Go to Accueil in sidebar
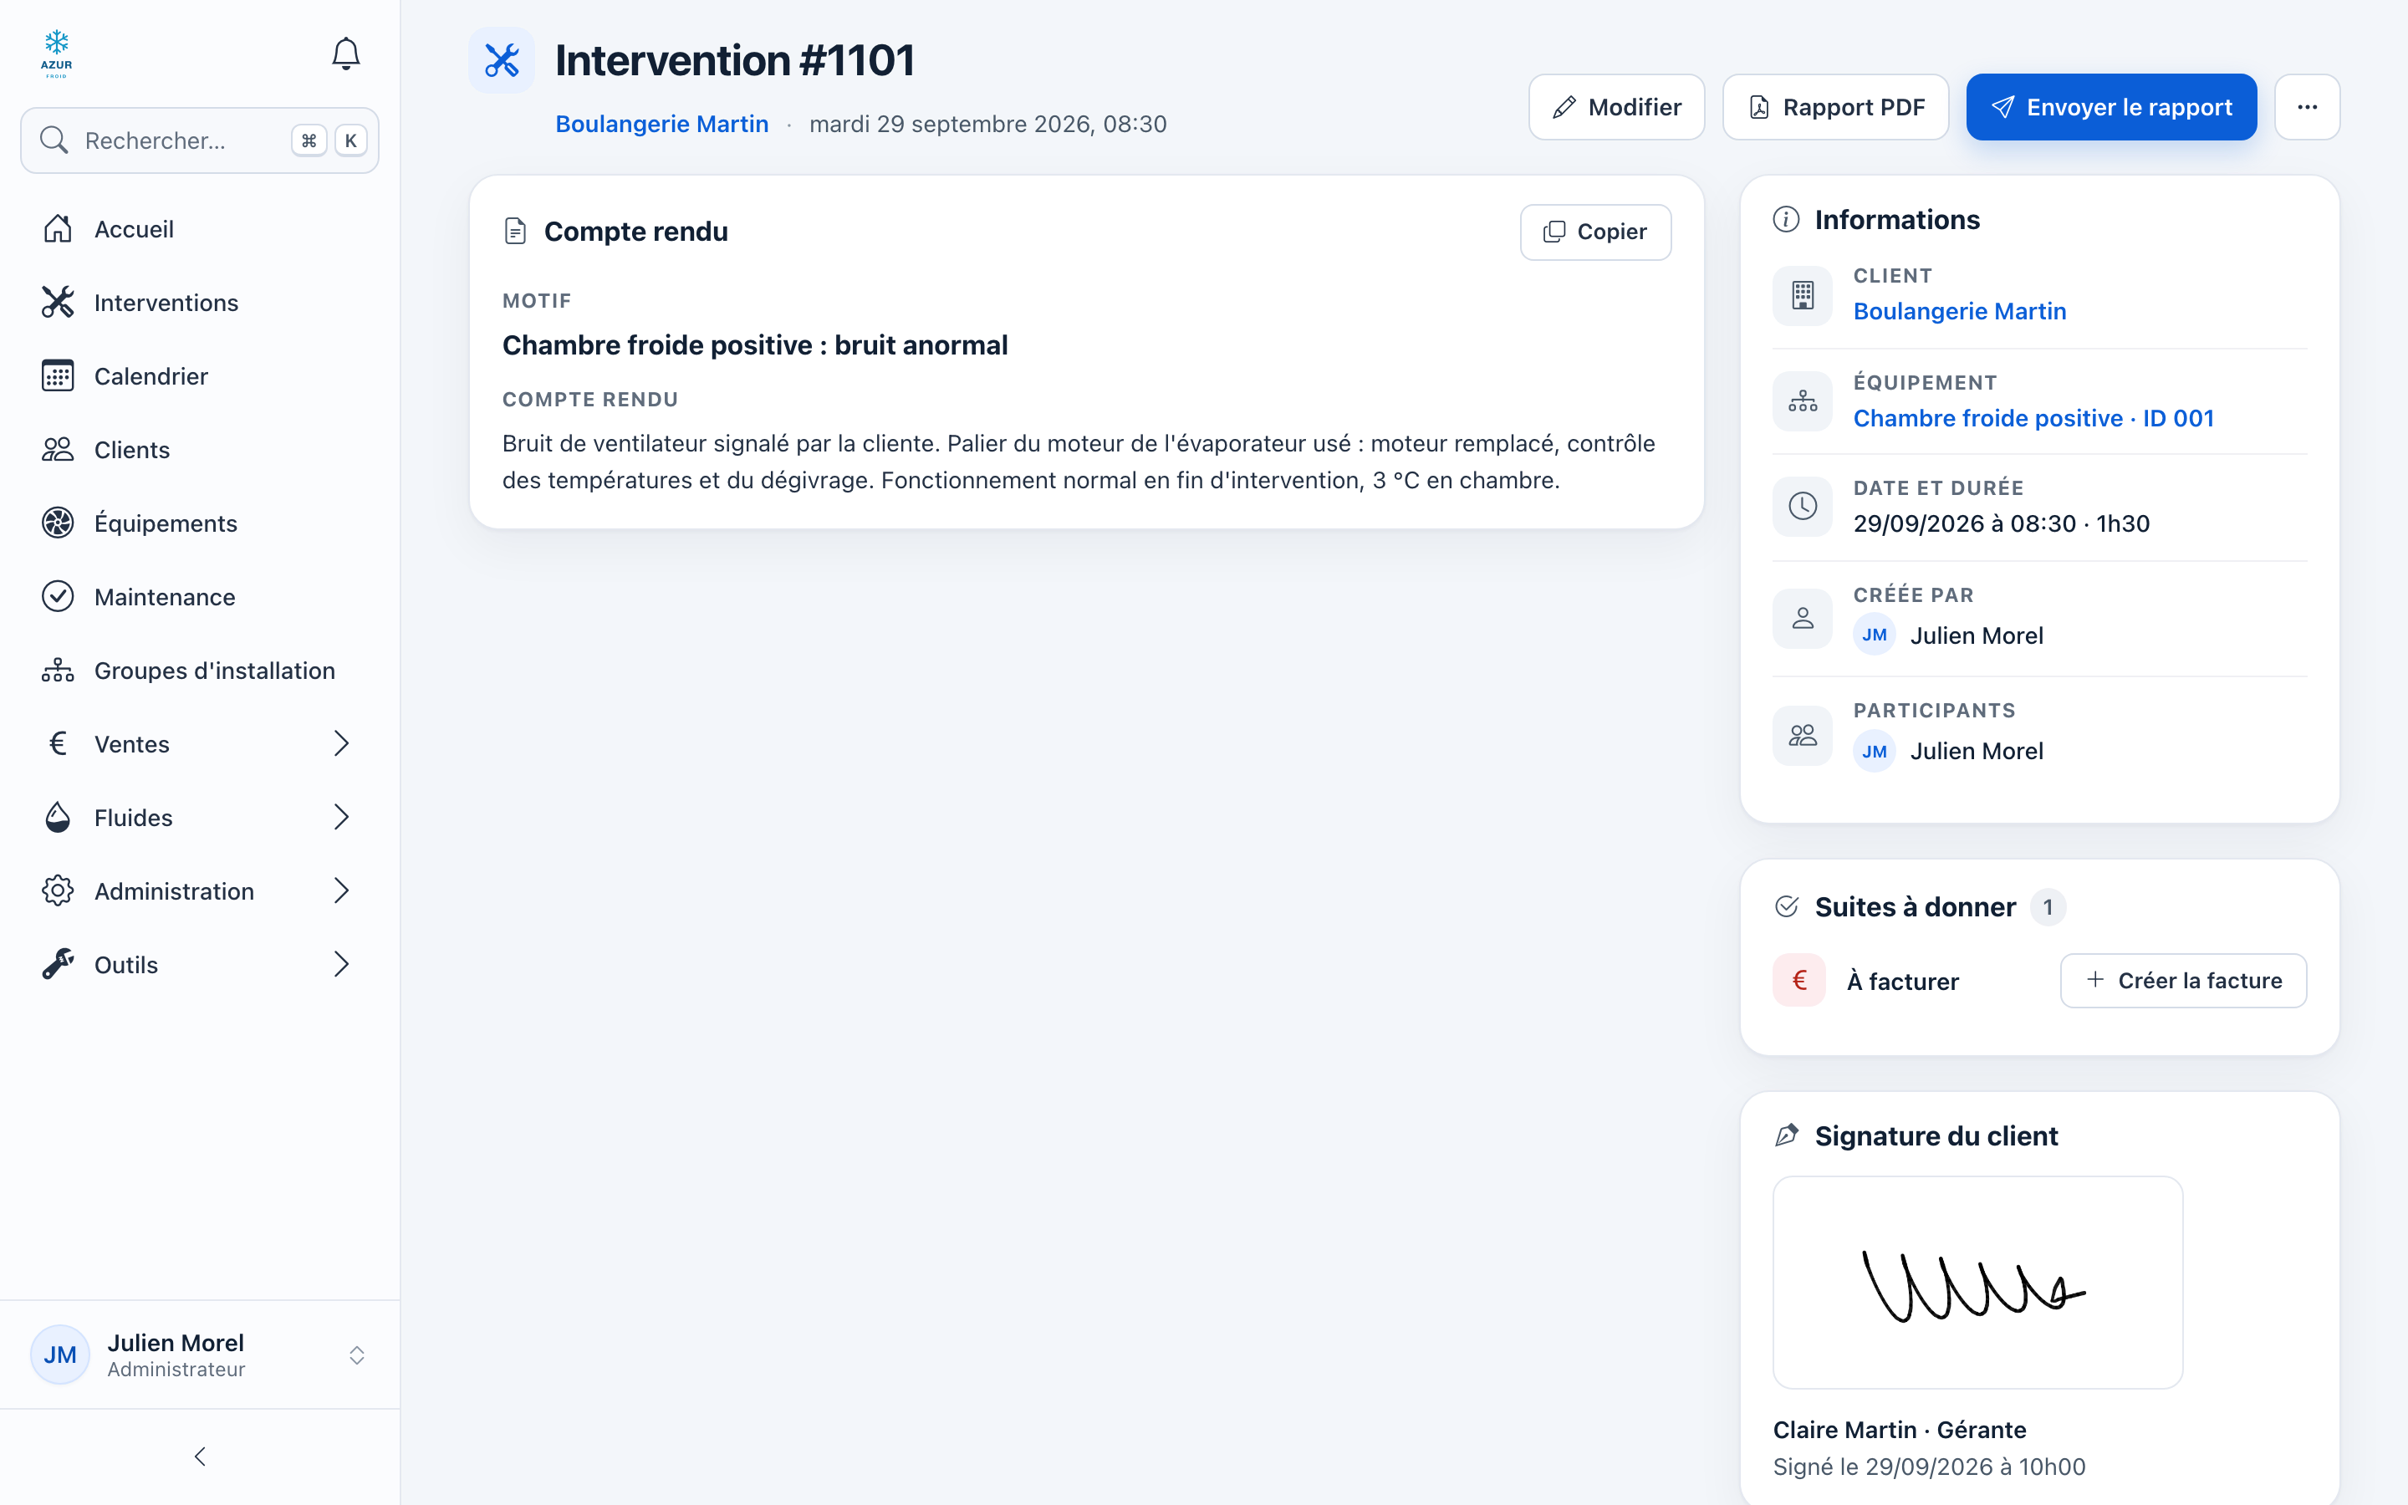 [x=199, y=229]
